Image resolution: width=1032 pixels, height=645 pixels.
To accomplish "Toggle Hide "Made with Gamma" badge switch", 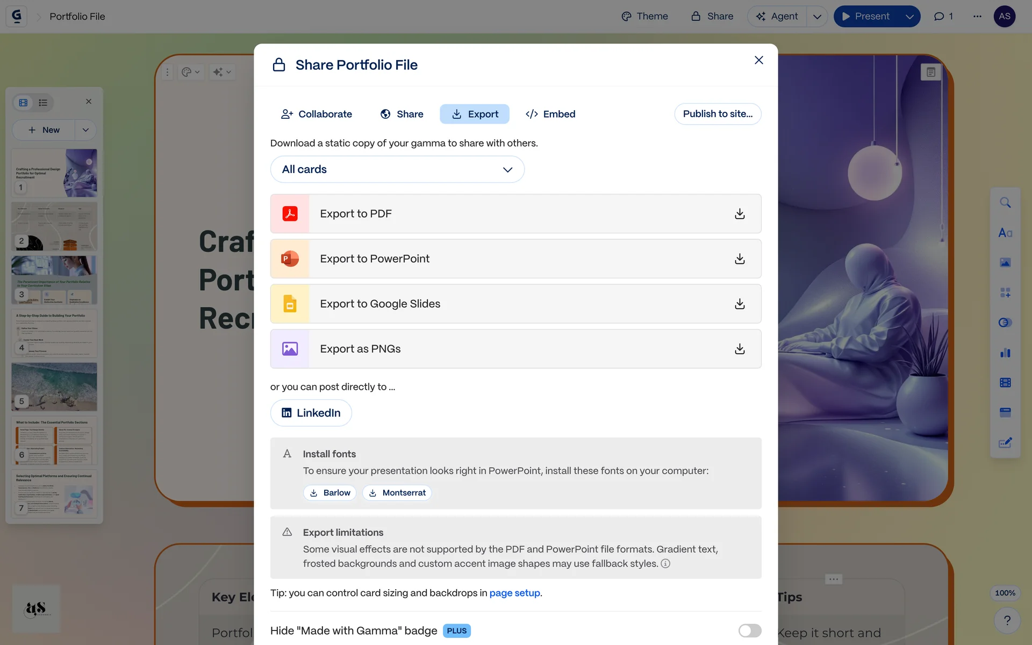I will pos(749,630).
